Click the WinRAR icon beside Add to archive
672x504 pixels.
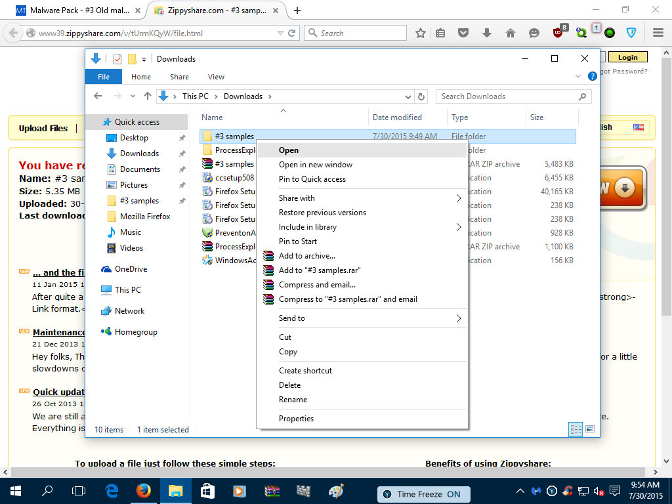tap(268, 256)
